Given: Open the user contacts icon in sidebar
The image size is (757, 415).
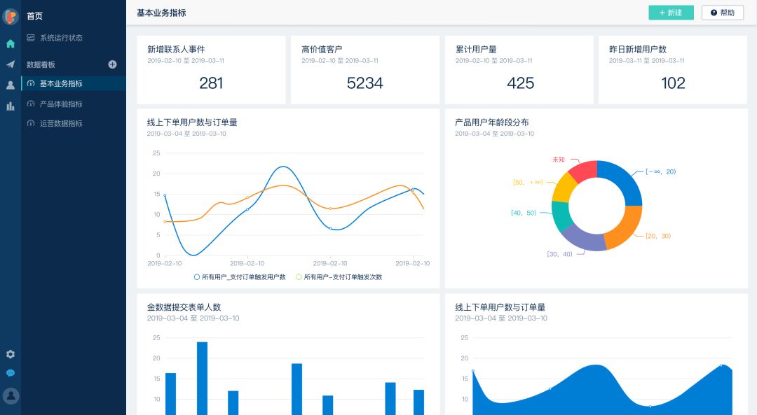Looking at the screenshot, I should pyautogui.click(x=10, y=84).
